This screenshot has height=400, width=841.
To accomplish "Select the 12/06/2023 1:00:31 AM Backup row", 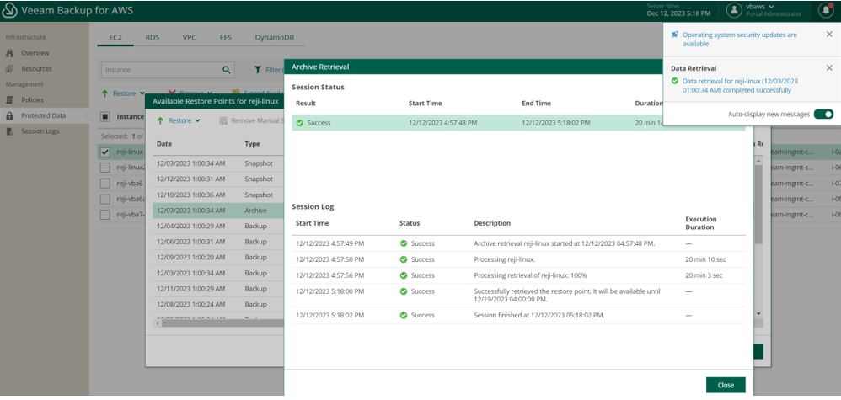I will click(218, 242).
